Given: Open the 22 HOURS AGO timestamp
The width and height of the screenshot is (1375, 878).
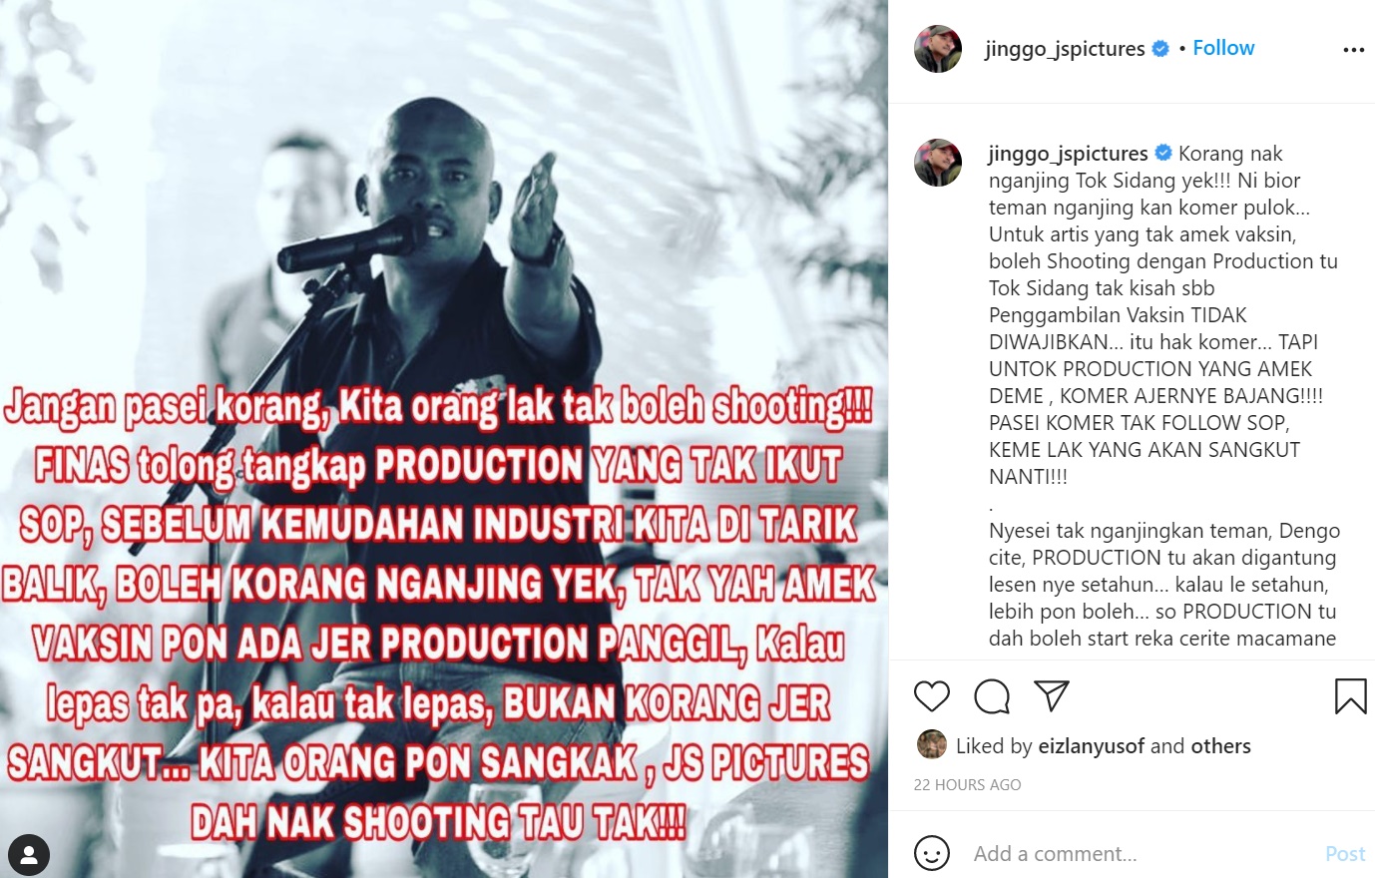Looking at the screenshot, I should (967, 784).
